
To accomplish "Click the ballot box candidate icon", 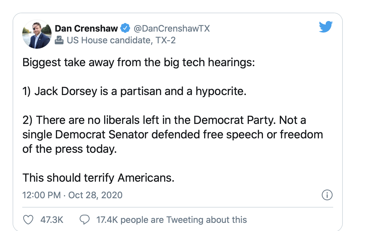I will point(59,40).
